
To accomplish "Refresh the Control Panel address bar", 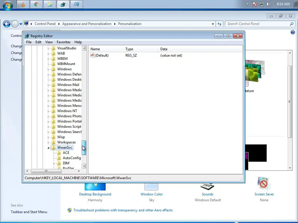I will point(219,24).
